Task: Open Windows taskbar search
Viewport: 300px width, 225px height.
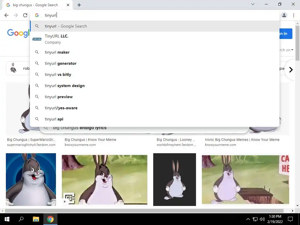Action: 21,219
